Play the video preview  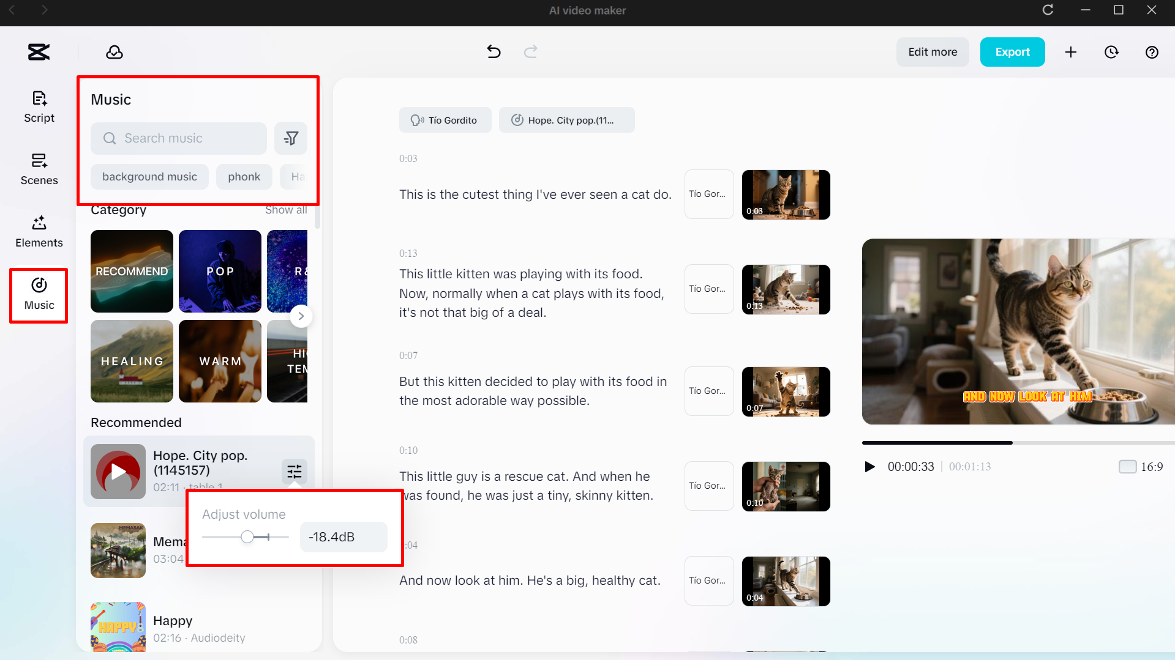coord(869,467)
